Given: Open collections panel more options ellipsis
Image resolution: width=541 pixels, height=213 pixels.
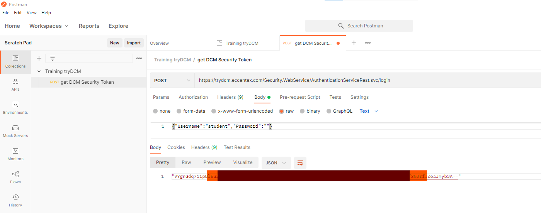Looking at the screenshot, I should [139, 58].
